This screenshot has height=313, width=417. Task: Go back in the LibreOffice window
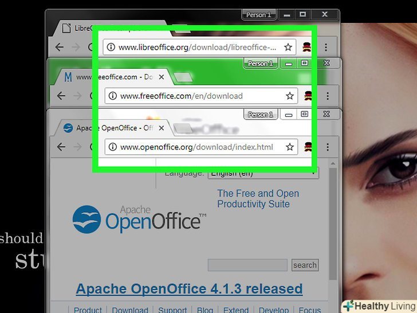[60, 48]
